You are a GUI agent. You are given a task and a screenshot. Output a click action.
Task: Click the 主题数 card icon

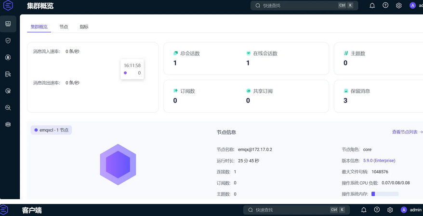[x=346, y=53]
